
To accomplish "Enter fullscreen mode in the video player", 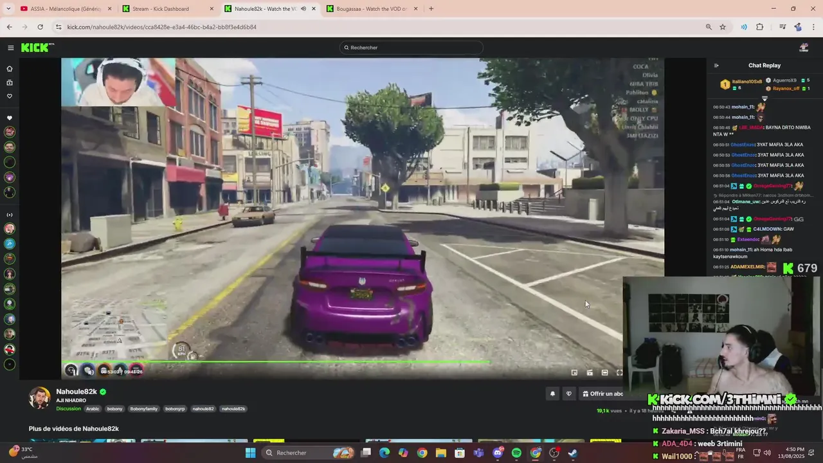I will point(620,372).
